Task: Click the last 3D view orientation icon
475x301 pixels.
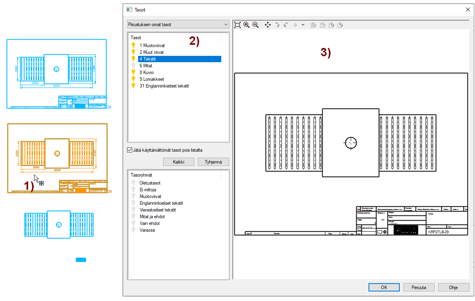Action: pos(340,25)
